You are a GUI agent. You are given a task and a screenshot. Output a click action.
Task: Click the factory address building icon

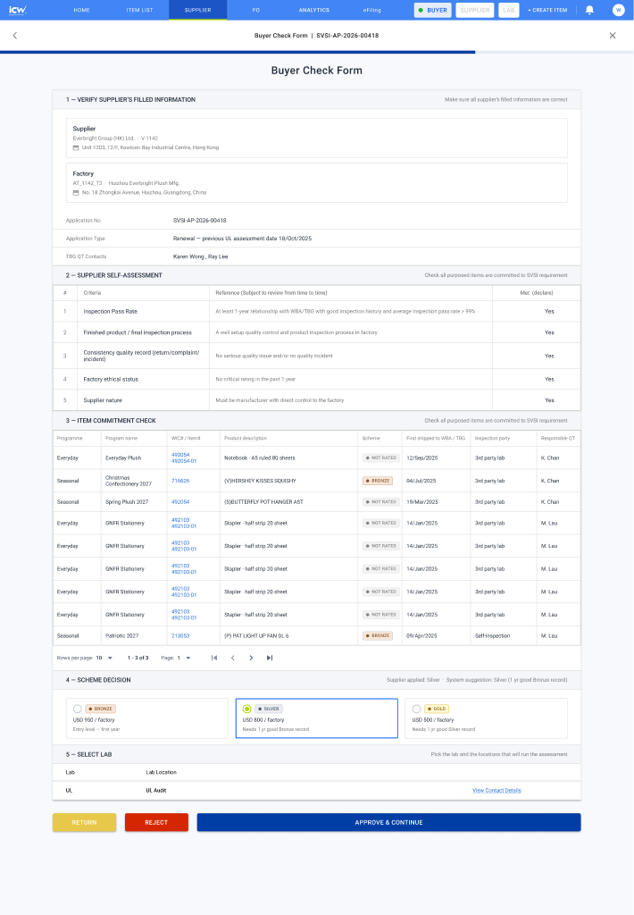76,193
